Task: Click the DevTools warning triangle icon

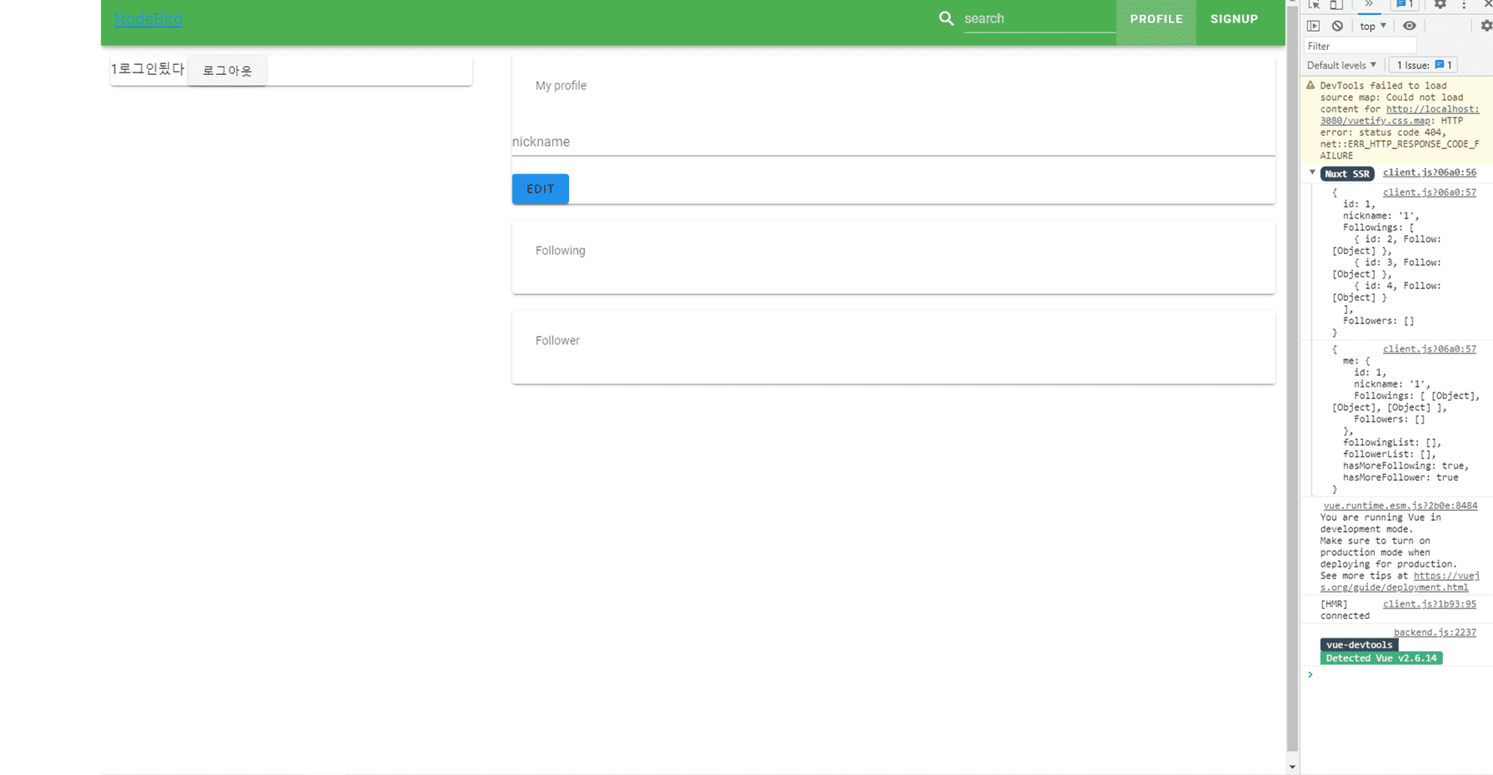Action: click(x=1311, y=85)
